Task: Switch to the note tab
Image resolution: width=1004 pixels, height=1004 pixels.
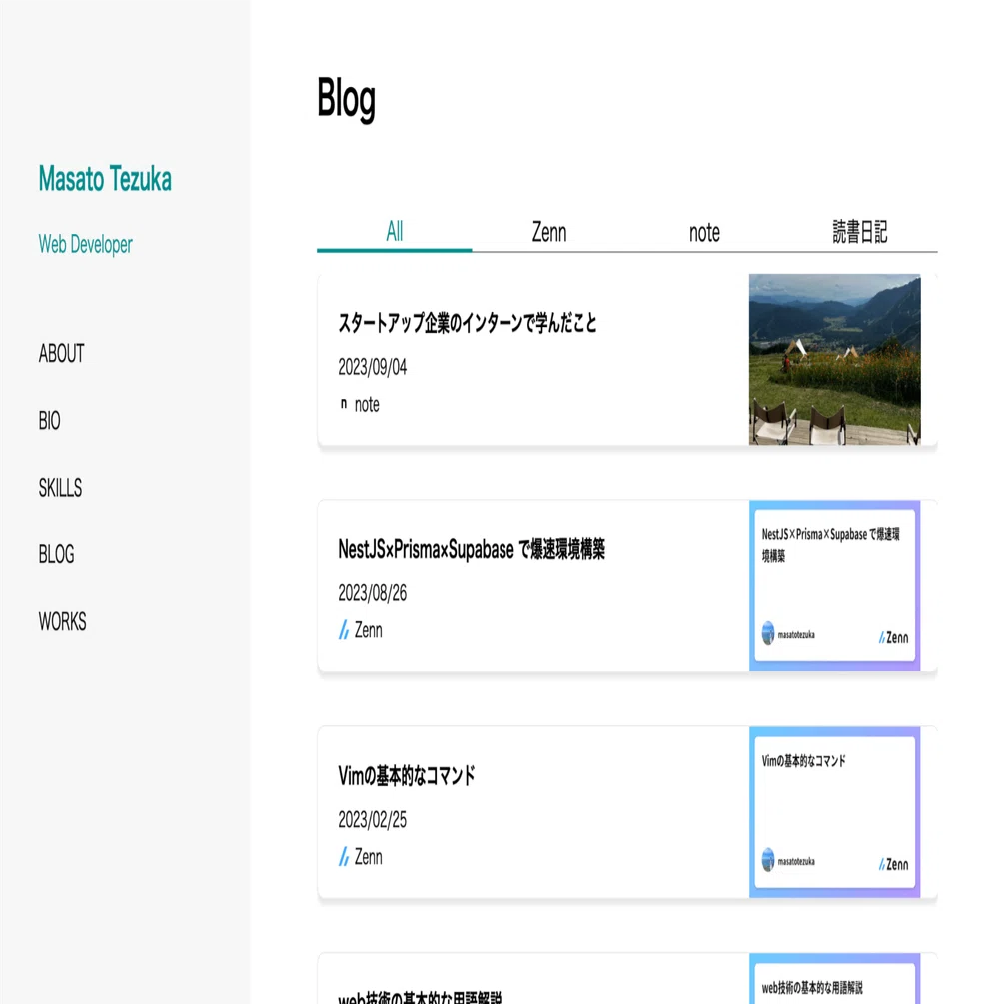Action: (x=704, y=232)
